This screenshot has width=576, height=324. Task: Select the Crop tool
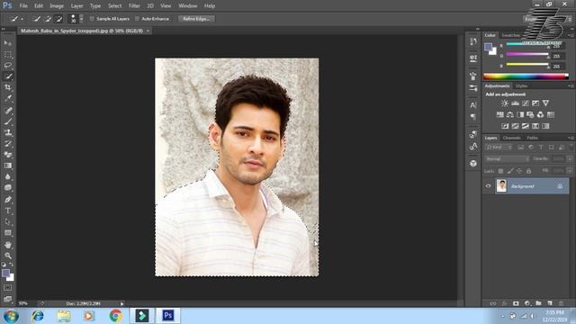pos(8,87)
